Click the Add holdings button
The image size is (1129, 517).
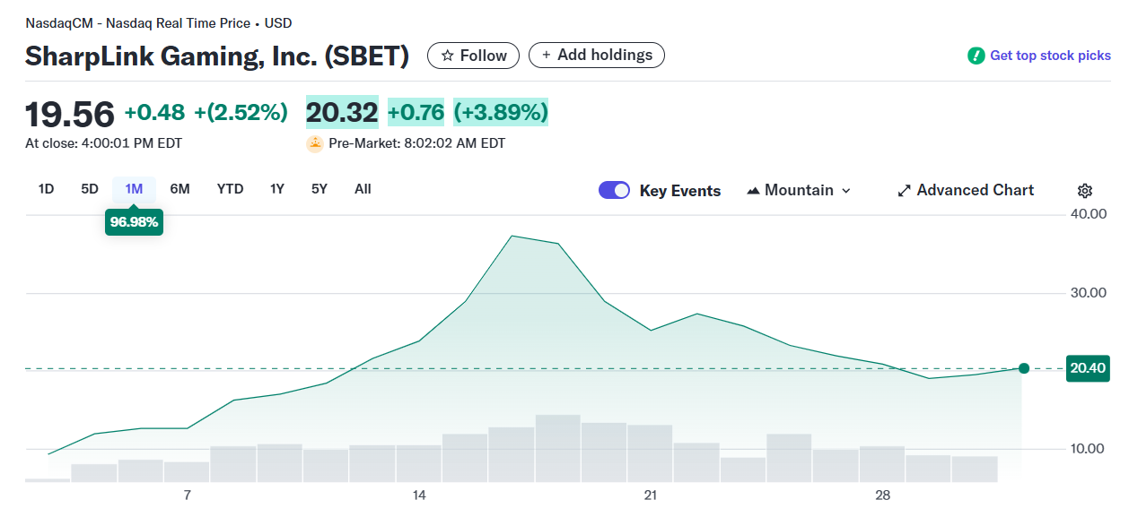597,55
